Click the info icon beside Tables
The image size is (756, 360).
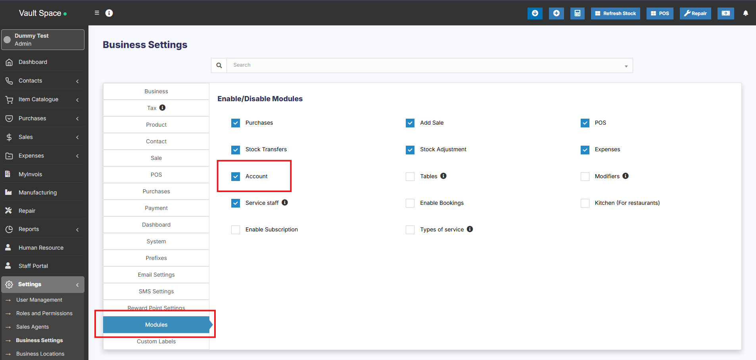point(443,176)
